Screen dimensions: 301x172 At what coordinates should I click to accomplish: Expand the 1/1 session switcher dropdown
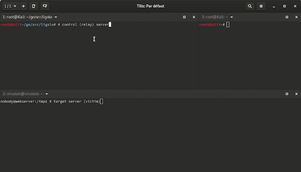(10, 6)
